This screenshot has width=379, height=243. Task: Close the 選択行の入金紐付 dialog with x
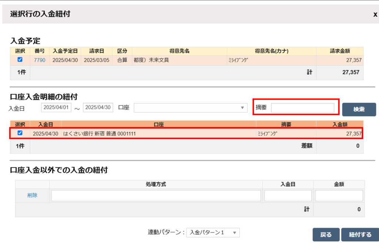375,14
